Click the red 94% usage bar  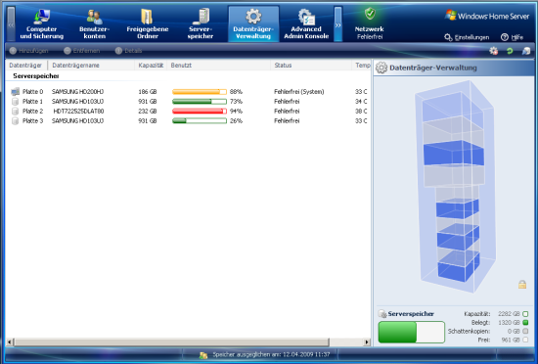(x=200, y=112)
